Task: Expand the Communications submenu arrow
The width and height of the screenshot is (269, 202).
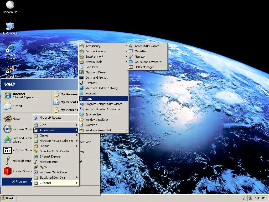Action: point(126,51)
